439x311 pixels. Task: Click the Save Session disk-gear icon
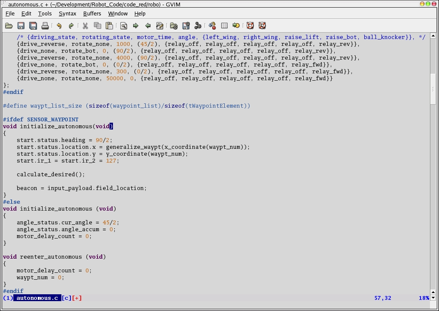tap(186, 26)
